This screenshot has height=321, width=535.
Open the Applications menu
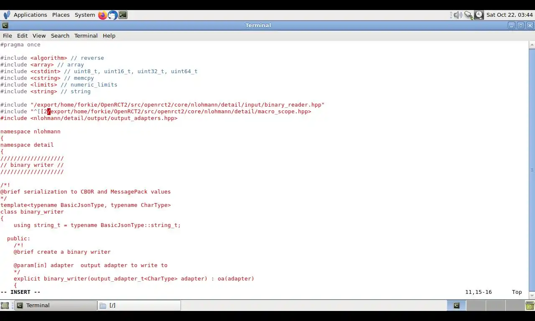(30, 15)
